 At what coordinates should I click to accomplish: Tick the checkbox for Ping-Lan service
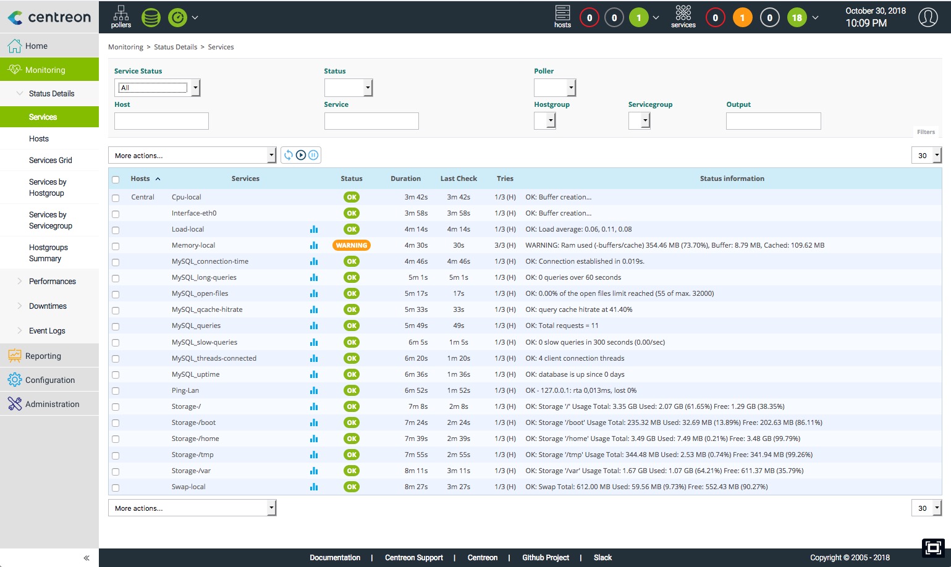[116, 391]
